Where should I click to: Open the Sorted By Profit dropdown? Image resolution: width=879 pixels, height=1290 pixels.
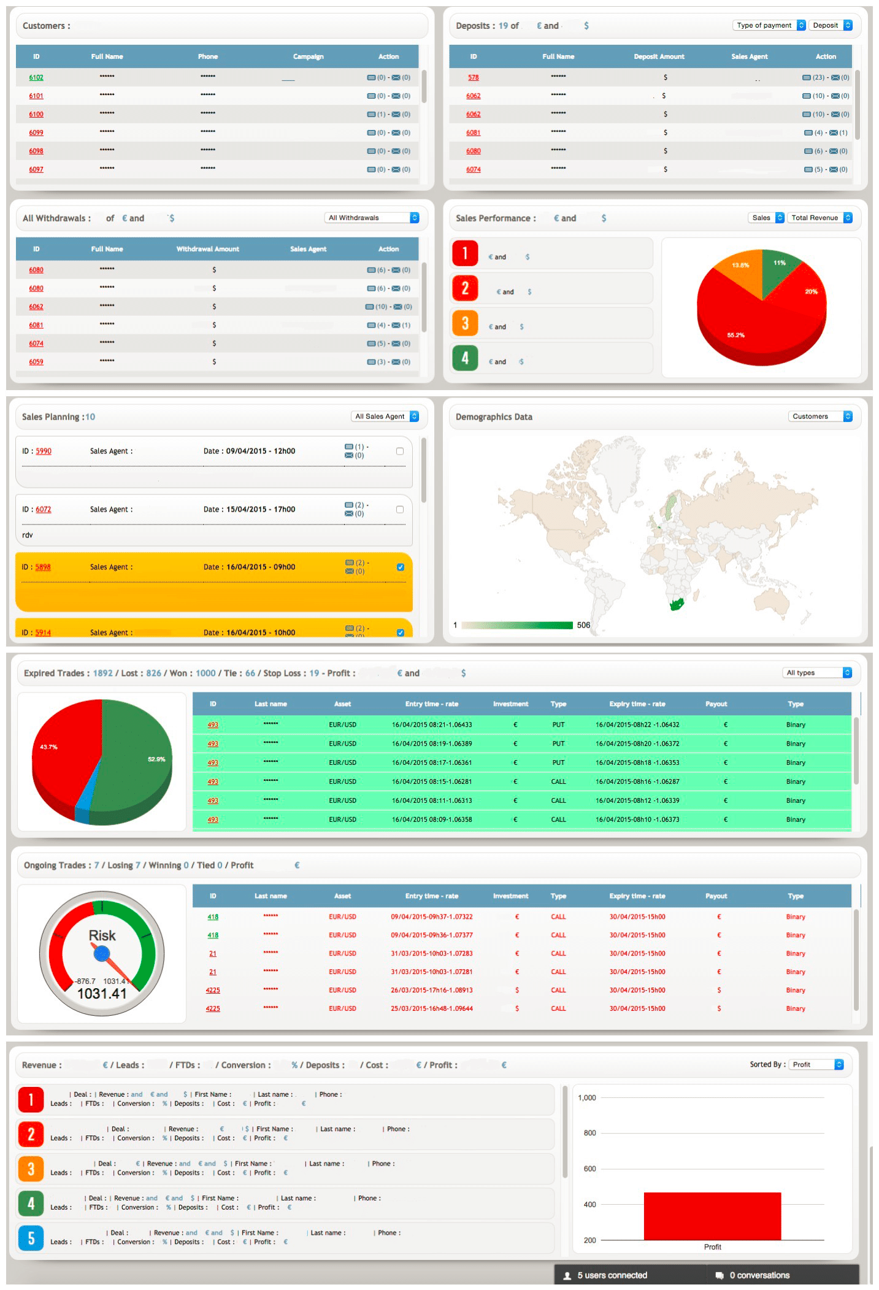816,1065
